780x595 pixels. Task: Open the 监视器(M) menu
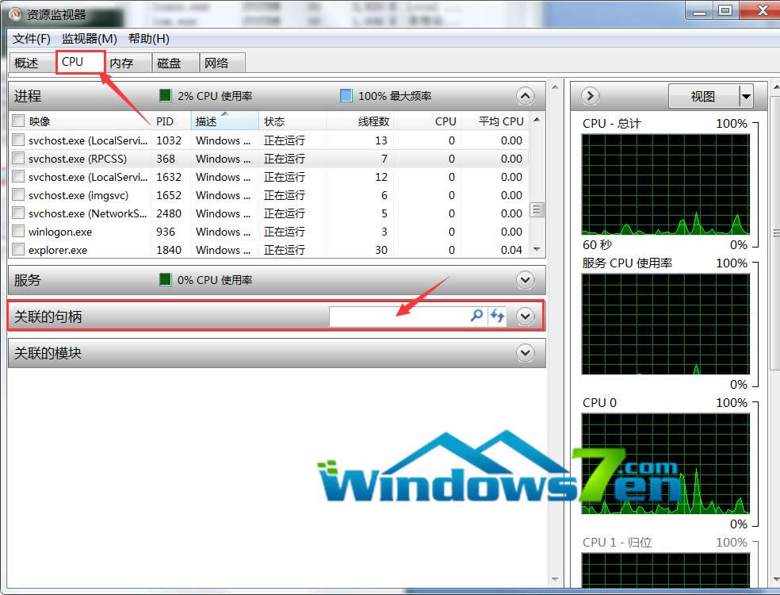[90, 38]
